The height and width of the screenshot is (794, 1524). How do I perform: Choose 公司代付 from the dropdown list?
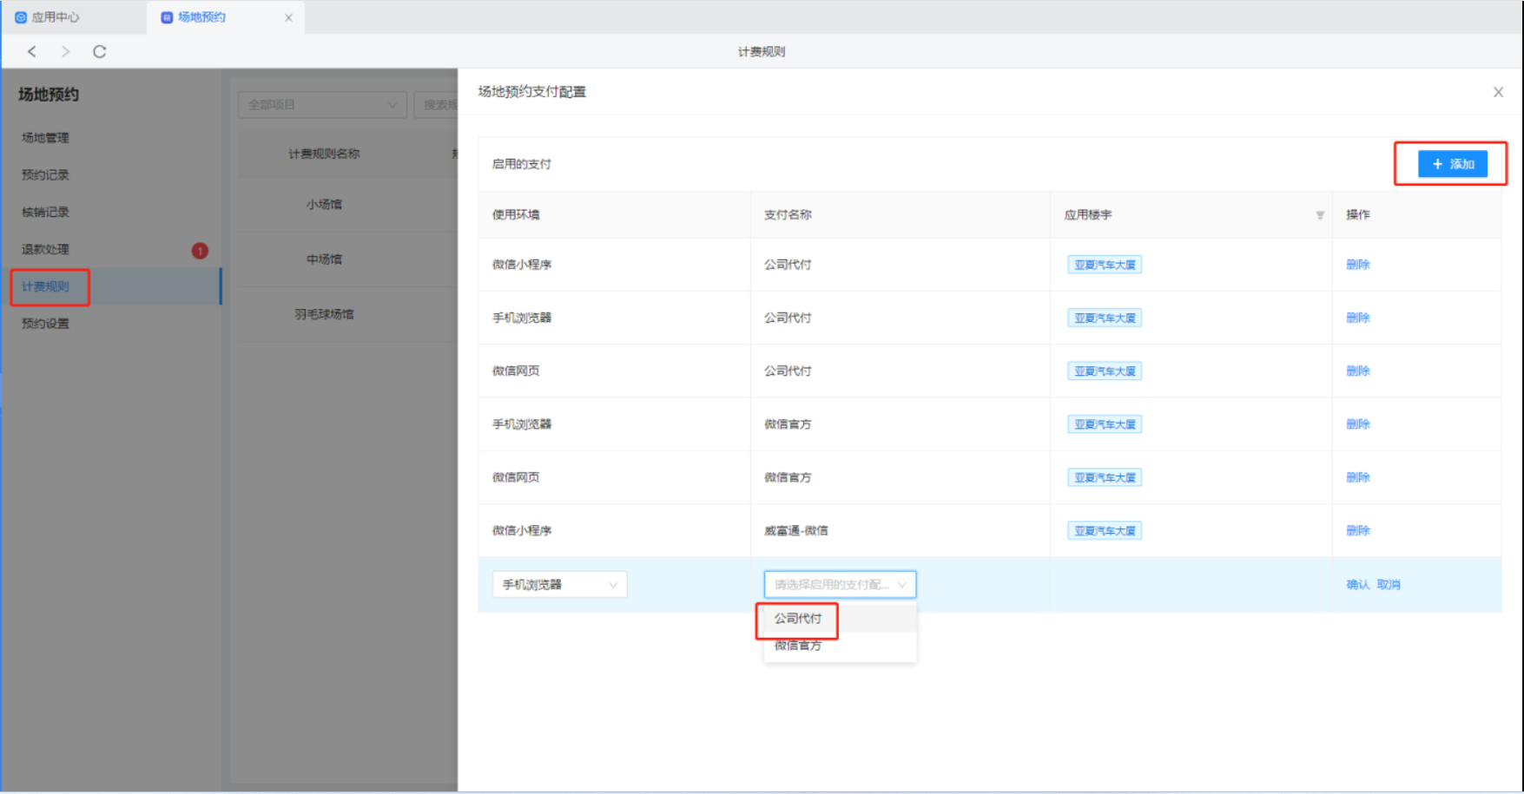797,619
